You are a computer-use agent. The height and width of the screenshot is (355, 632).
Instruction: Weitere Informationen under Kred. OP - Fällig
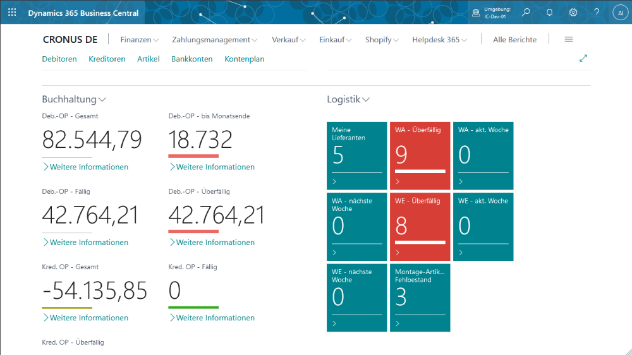coord(212,318)
